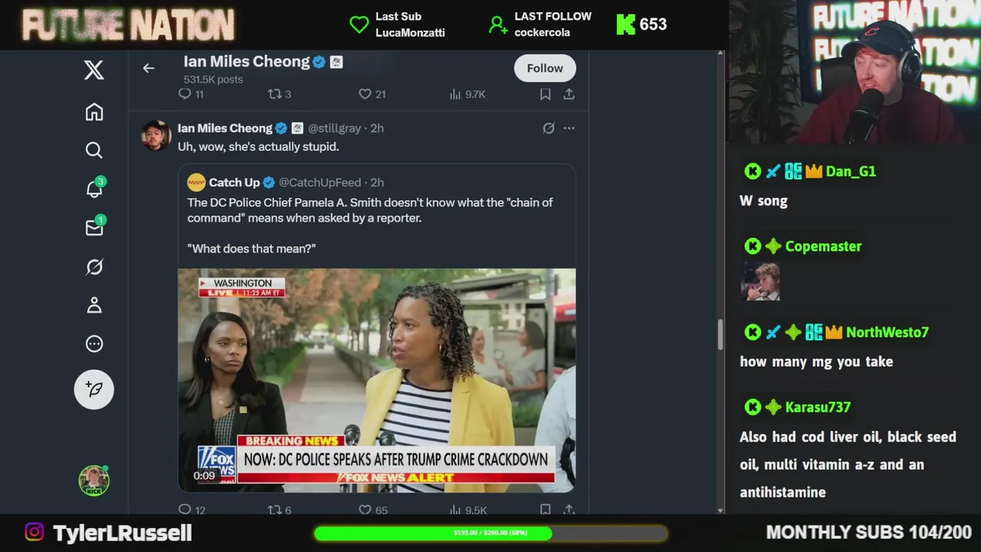Go to Home in X sidebar
Screen dimensions: 981x552
94,112
